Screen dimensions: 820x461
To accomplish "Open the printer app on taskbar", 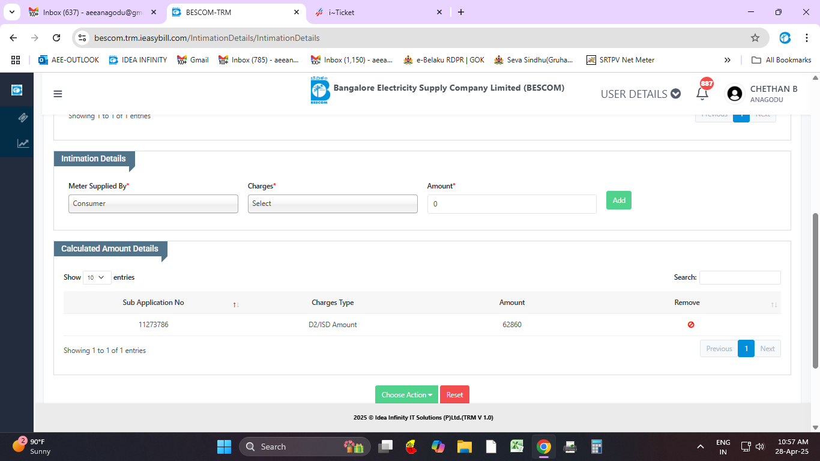I will [570, 447].
